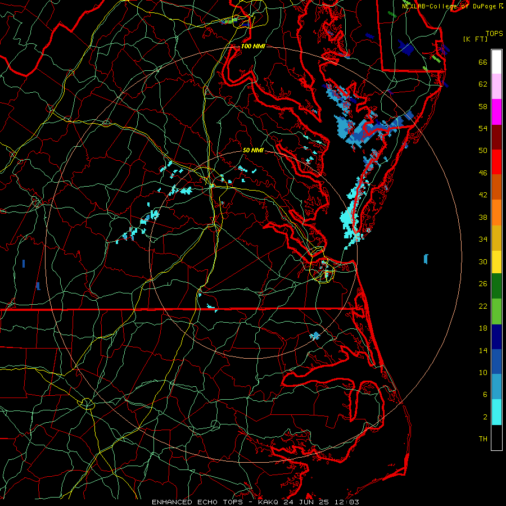The width and height of the screenshot is (506, 506).
Task: Click the black TH legend swatch
Action: [496, 437]
